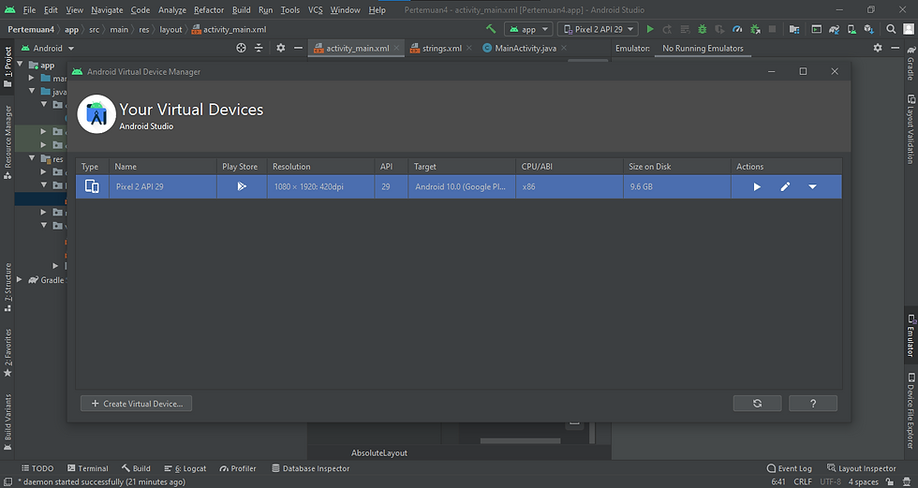Image resolution: width=918 pixels, height=488 pixels.
Task: Click the Search Everywhere magnifier icon
Action: coord(891,29)
